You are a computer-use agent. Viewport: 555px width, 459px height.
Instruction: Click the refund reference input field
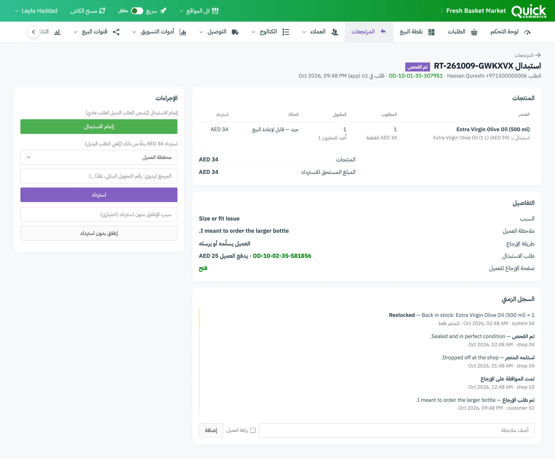point(99,176)
